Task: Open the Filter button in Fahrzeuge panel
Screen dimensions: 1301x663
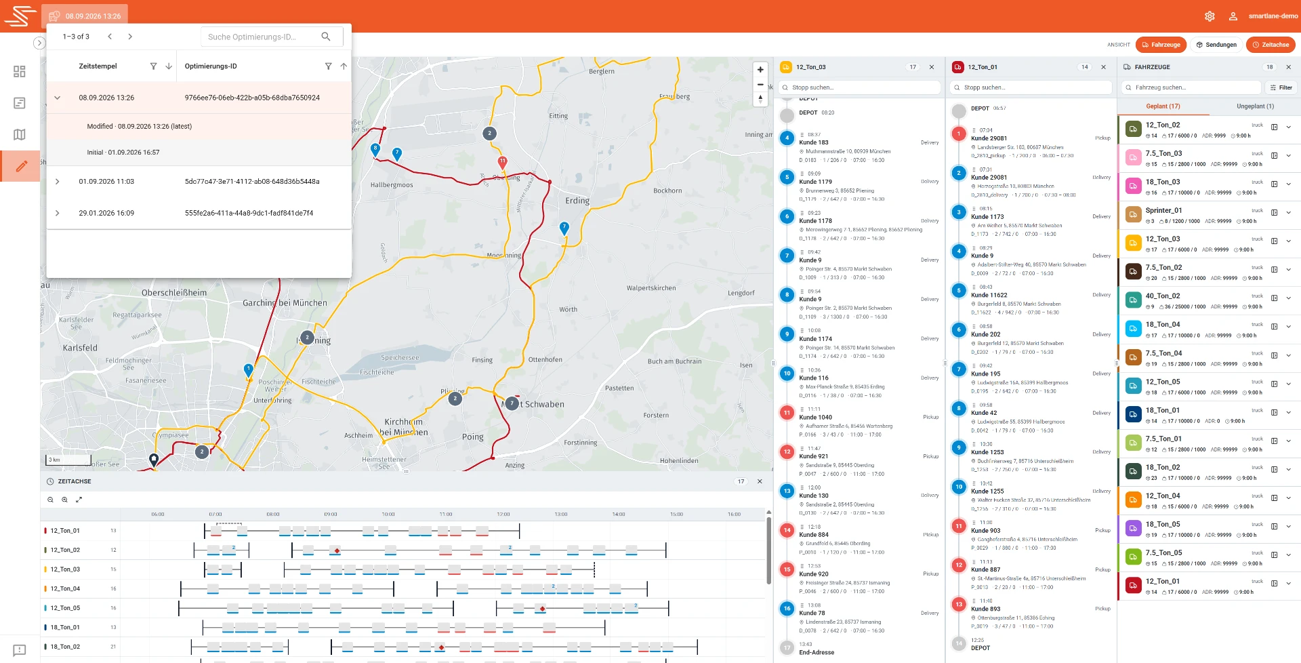Action: 1281,87
